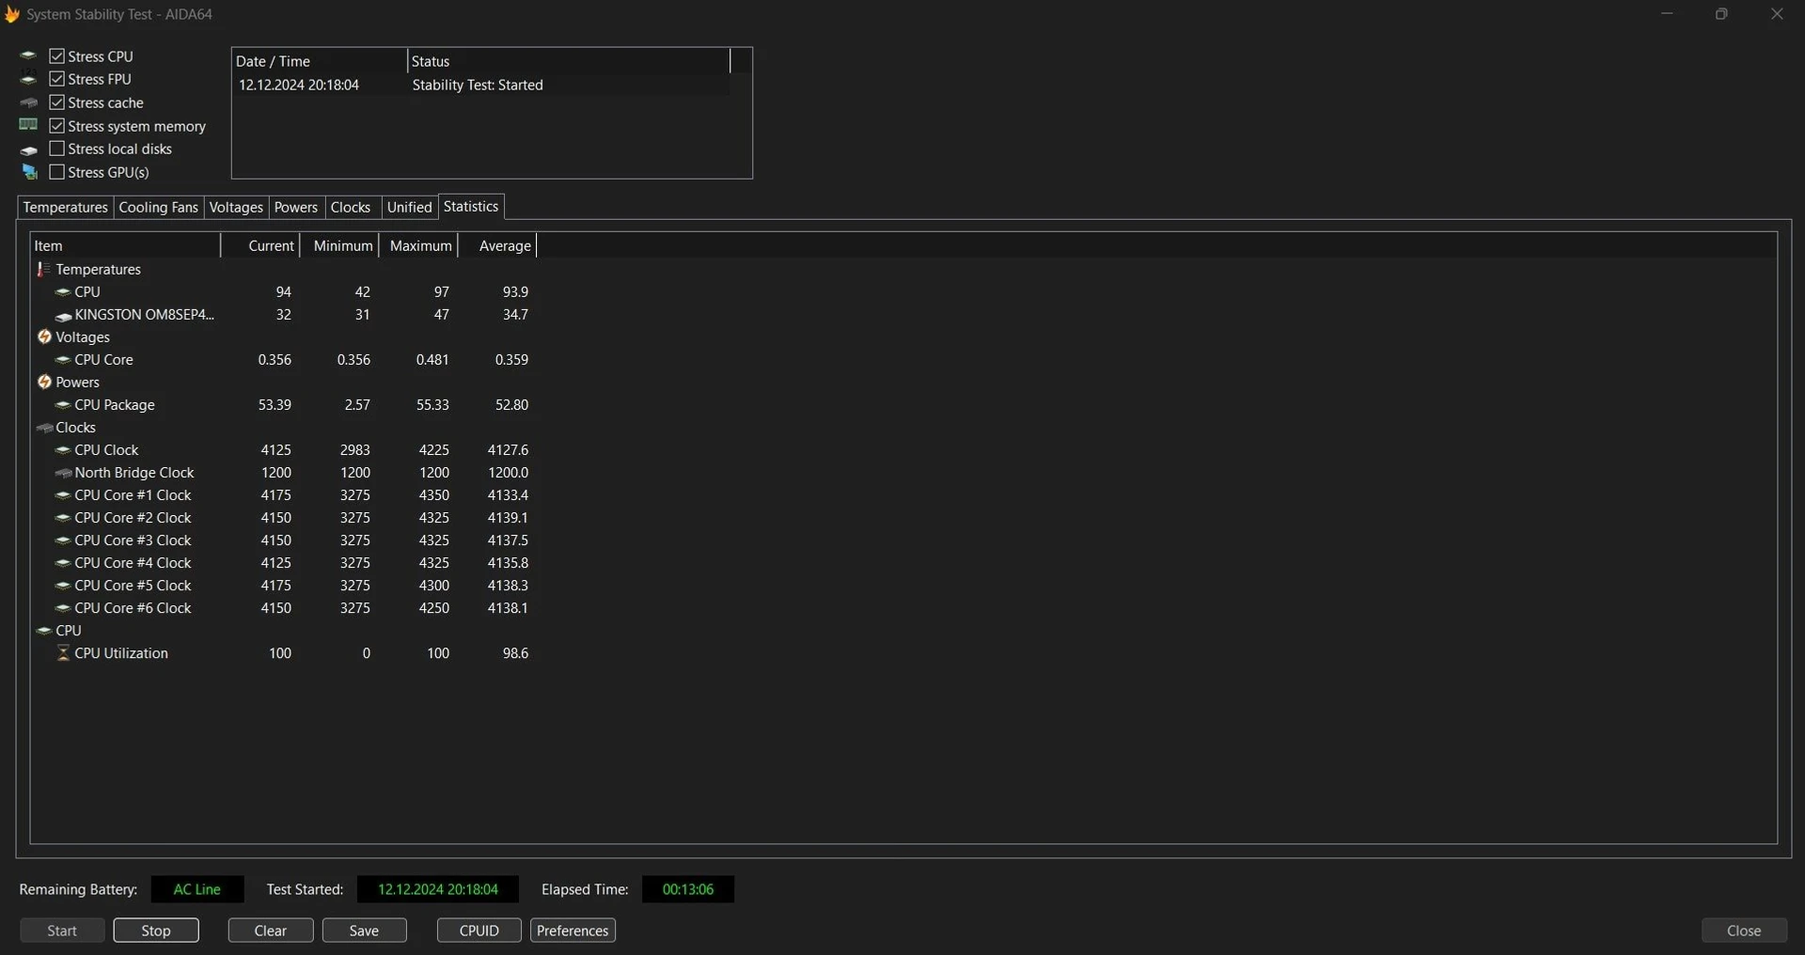Click the Average column header
1805x955 pixels.
[497, 245]
